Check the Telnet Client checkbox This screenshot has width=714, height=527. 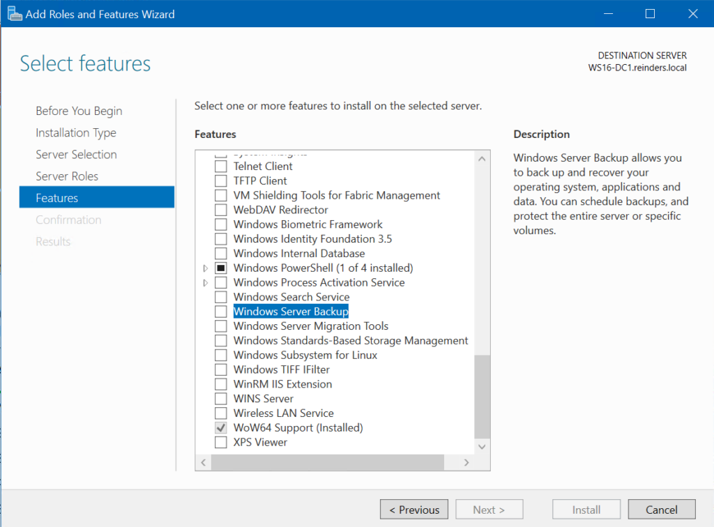[221, 166]
